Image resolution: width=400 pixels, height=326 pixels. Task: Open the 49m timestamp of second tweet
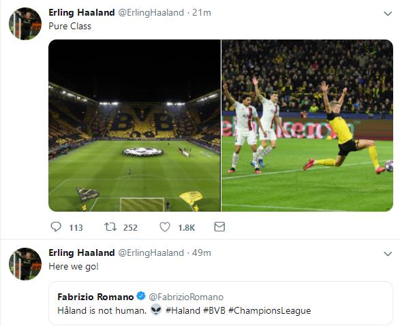point(202,252)
